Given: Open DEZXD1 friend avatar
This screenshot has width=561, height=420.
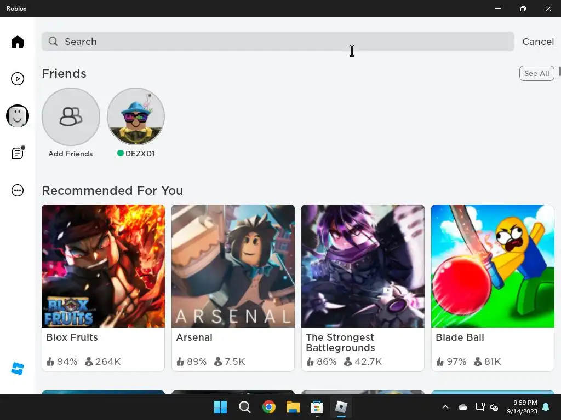Looking at the screenshot, I should point(136,116).
